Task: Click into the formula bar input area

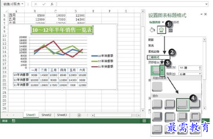Action: 131,4
